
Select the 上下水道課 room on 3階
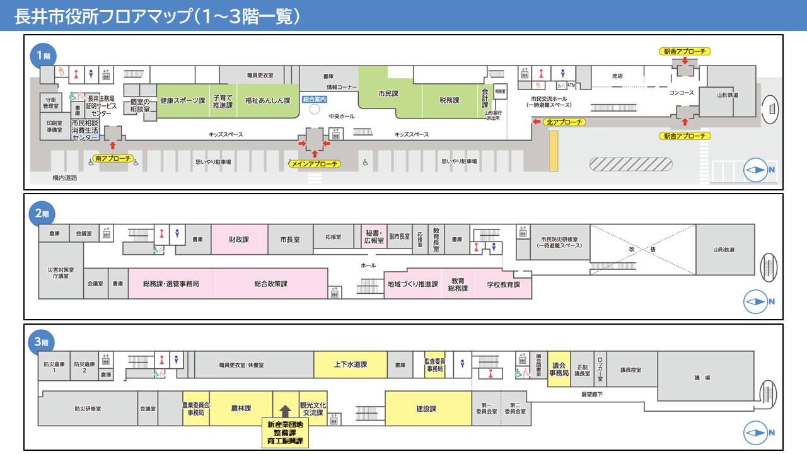(351, 364)
